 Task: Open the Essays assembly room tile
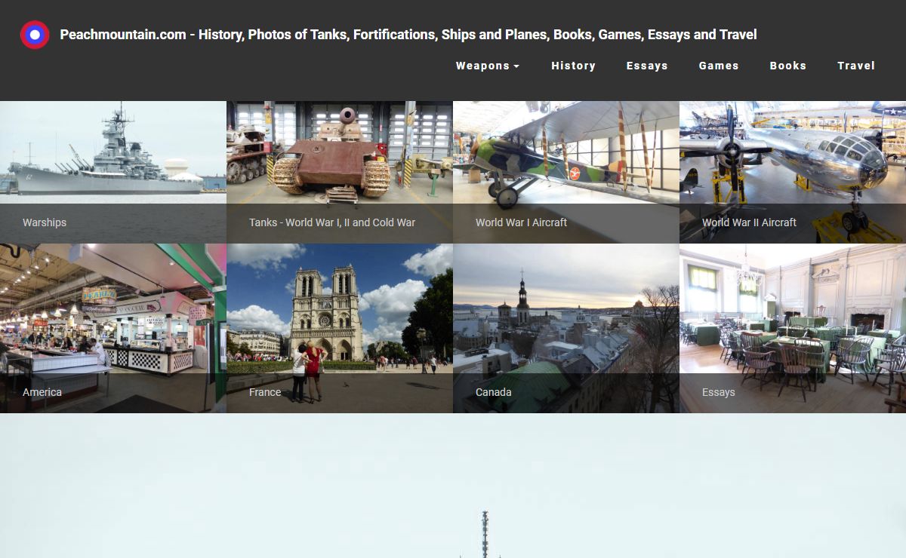[x=793, y=317]
